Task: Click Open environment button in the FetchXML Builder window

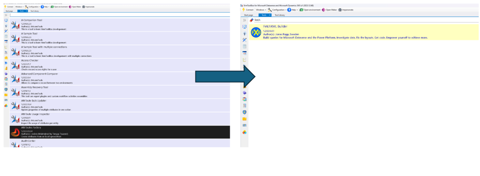Action: coord(310,10)
